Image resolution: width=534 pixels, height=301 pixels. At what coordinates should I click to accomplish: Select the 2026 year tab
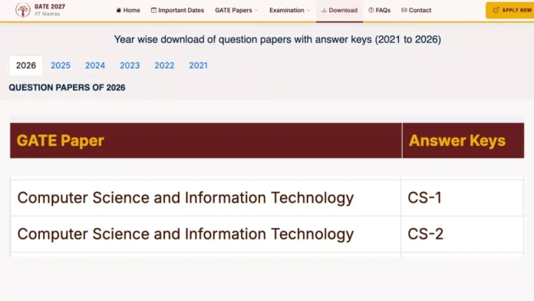pyautogui.click(x=26, y=65)
